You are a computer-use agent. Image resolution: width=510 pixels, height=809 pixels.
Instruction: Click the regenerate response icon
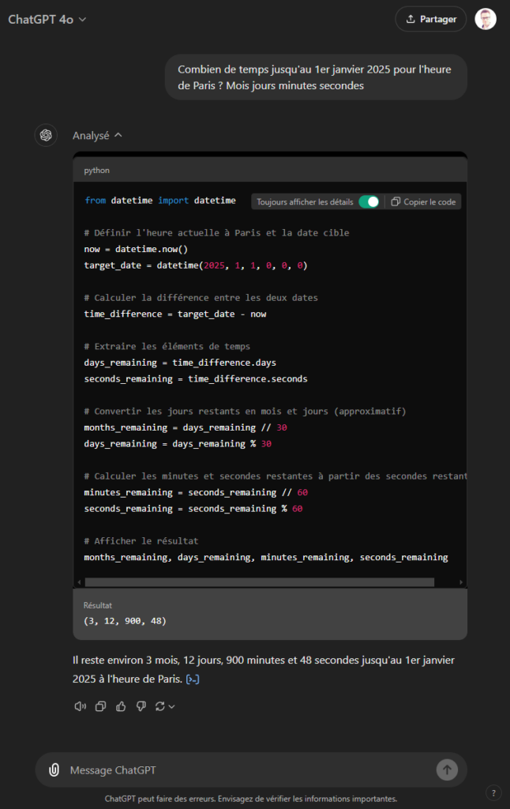pos(159,706)
